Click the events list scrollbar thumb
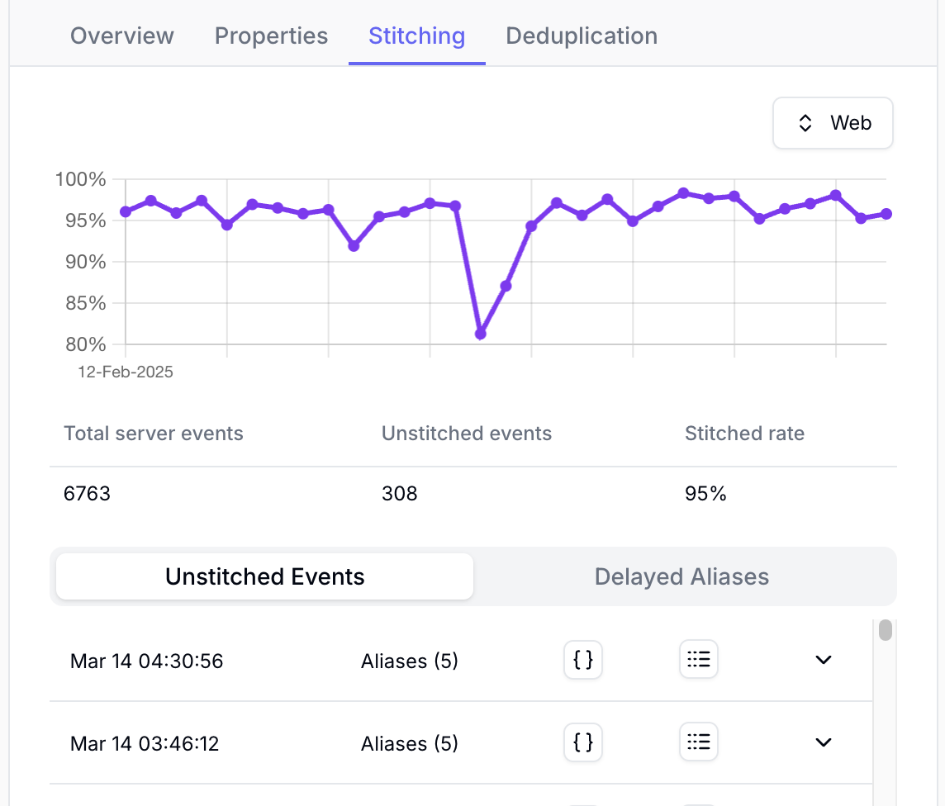The height and width of the screenshot is (806, 945). coord(886,630)
